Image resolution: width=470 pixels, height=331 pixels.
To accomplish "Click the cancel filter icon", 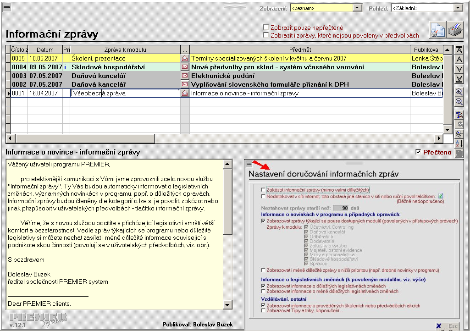I will 459,124.
